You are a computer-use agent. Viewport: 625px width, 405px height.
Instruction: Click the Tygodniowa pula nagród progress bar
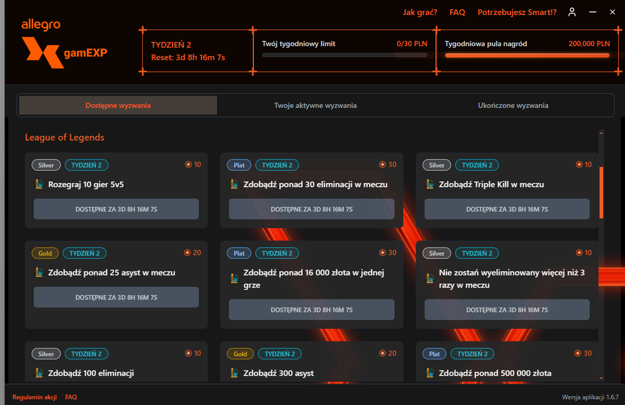(527, 56)
